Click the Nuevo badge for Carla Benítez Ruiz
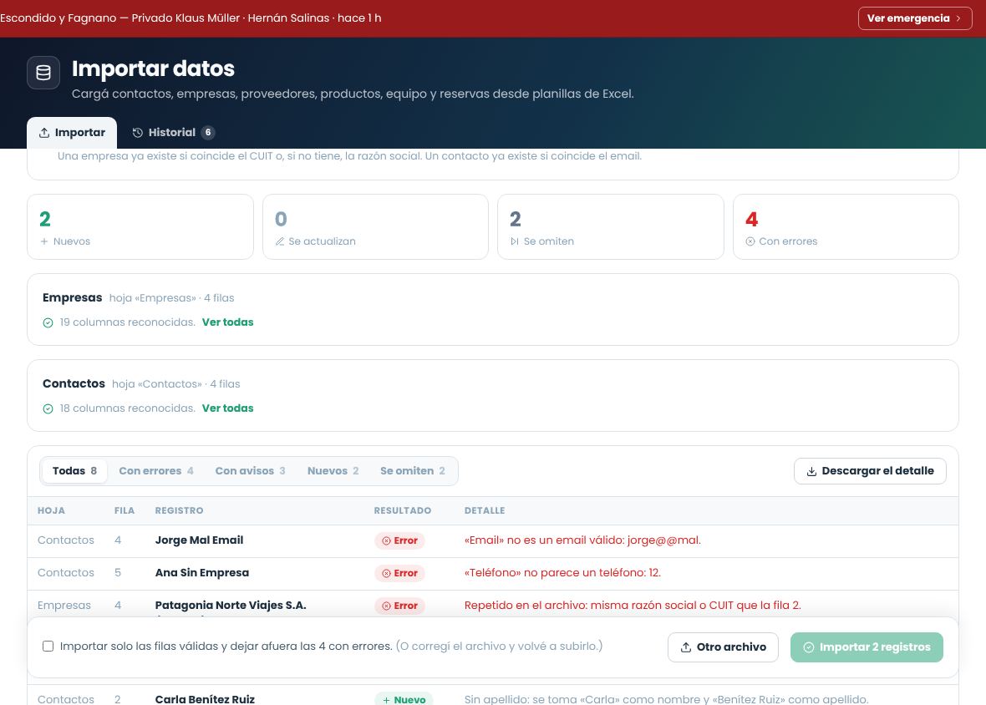The height and width of the screenshot is (705, 986). [404, 699]
